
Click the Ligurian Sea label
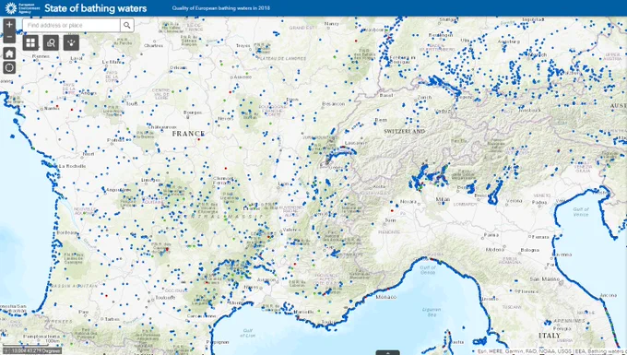pos(432,312)
